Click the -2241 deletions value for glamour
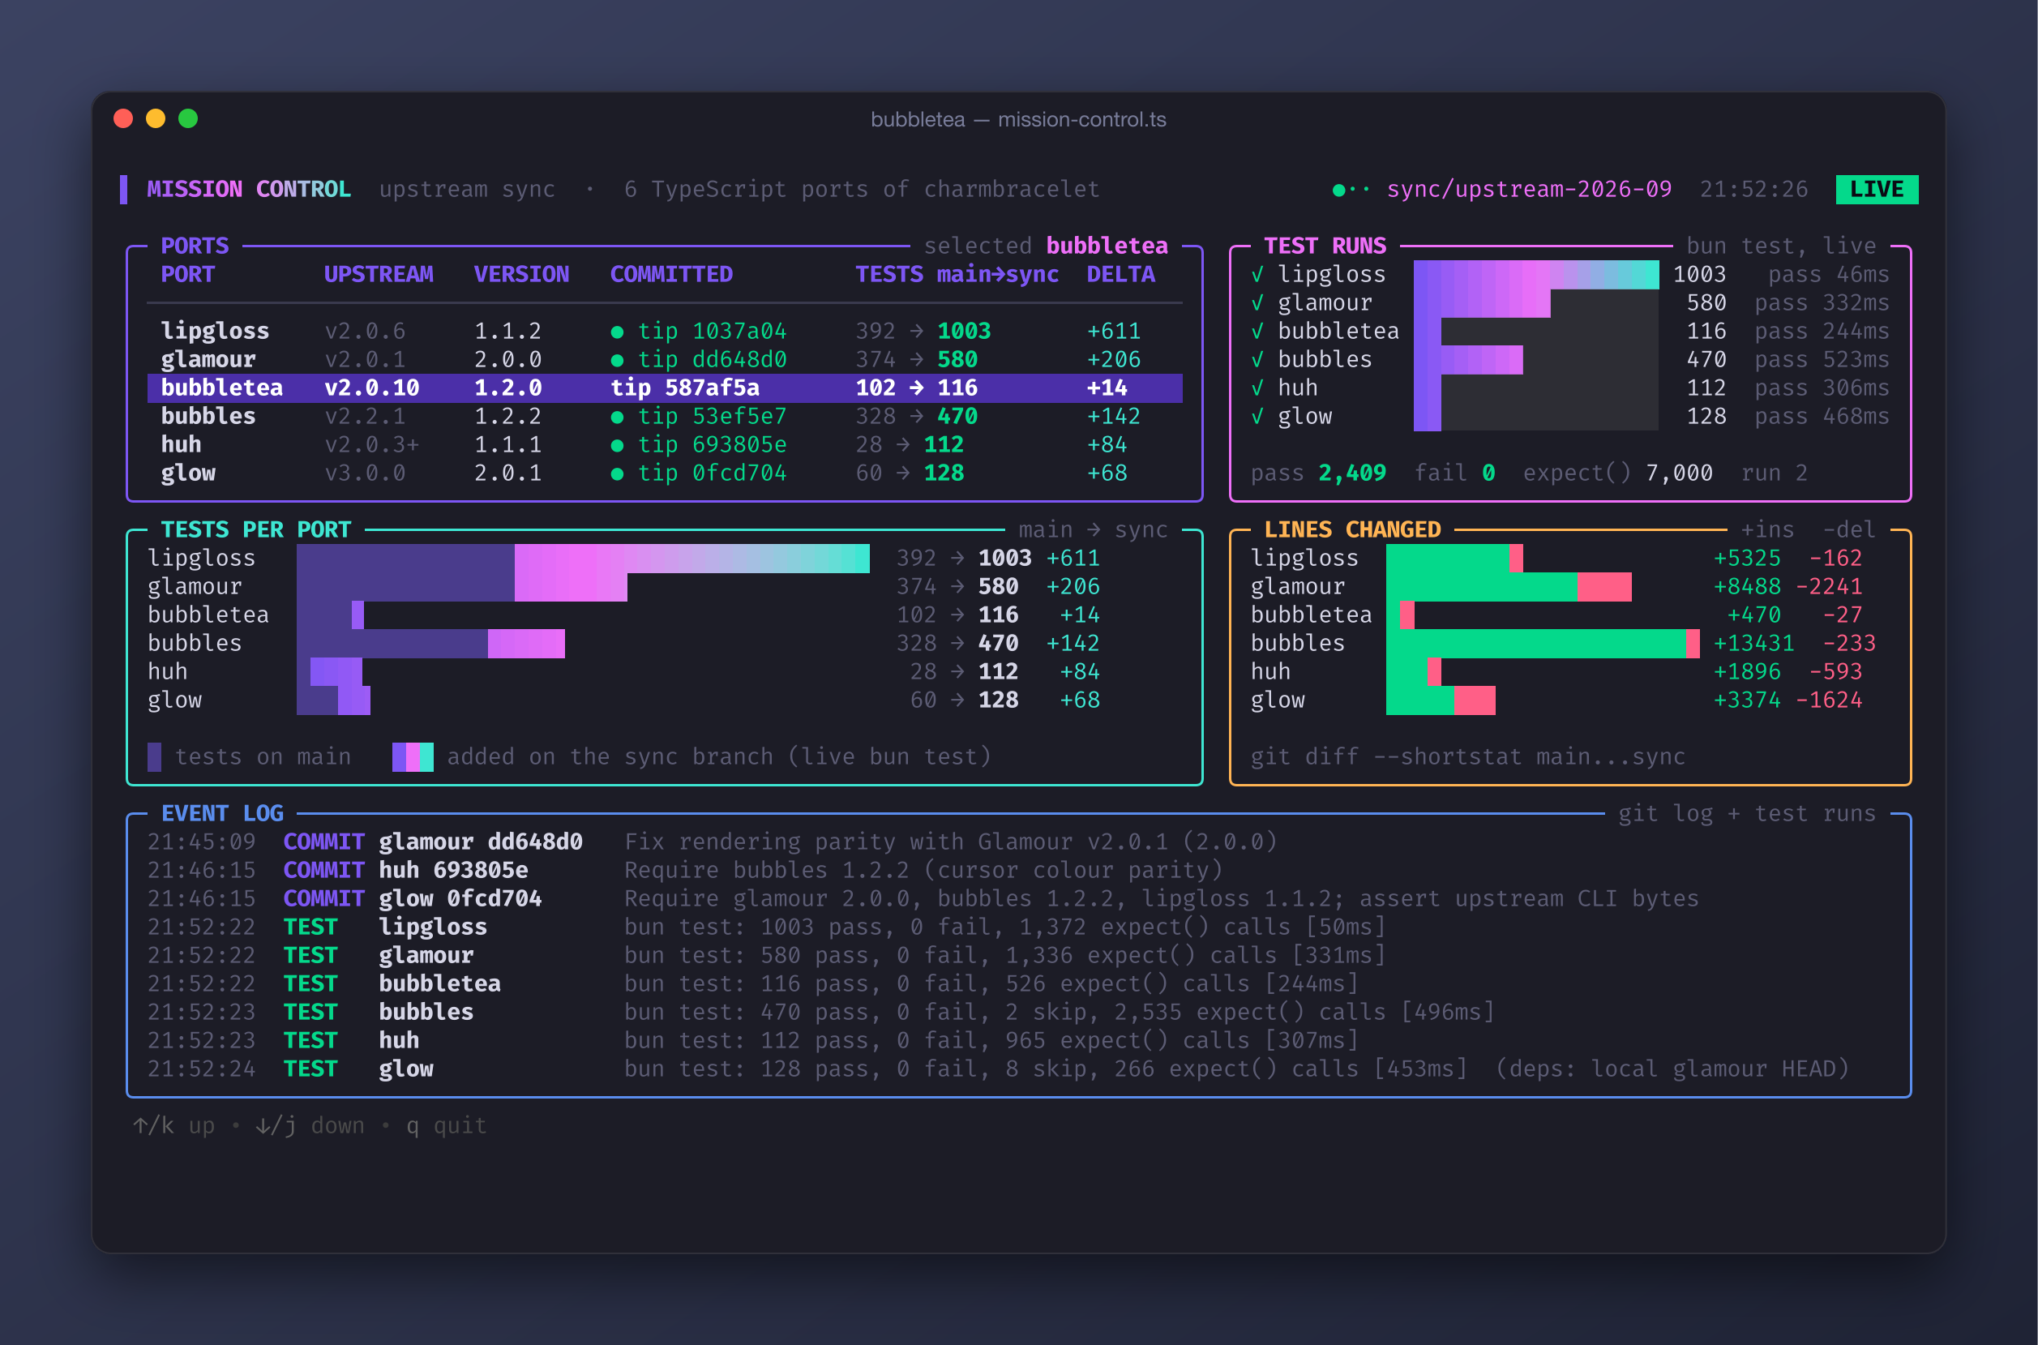 click(x=1829, y=587)
